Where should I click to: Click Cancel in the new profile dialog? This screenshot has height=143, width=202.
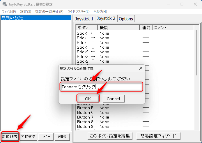tap(113, 99)
